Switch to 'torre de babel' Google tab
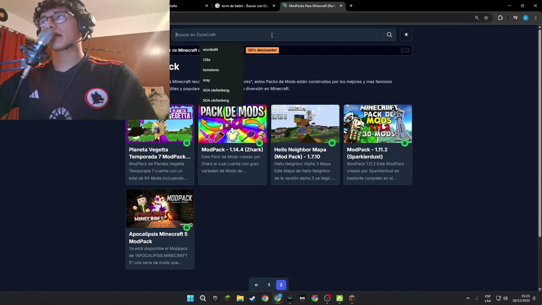The image size is (542, 305). (x=245, y=6)
